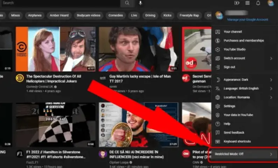Click Comedy Central UK channel name
278x168 pixels.
click(40, 87)
